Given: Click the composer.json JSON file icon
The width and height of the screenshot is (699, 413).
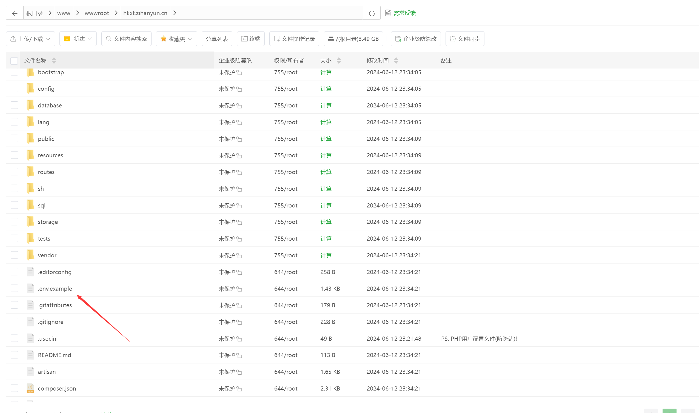Looking at the screenshot, I should [30, 388].
